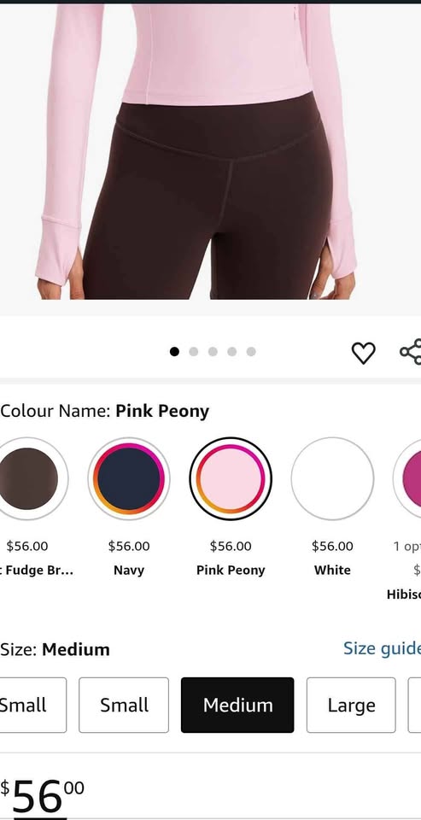This screenshot has height=820, width=421.
Task: Choose size Large
Action: point(351,705)
